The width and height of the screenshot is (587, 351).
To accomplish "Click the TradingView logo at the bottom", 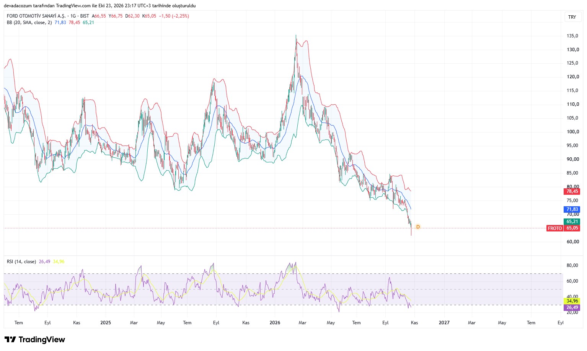I will coord(35,340).
